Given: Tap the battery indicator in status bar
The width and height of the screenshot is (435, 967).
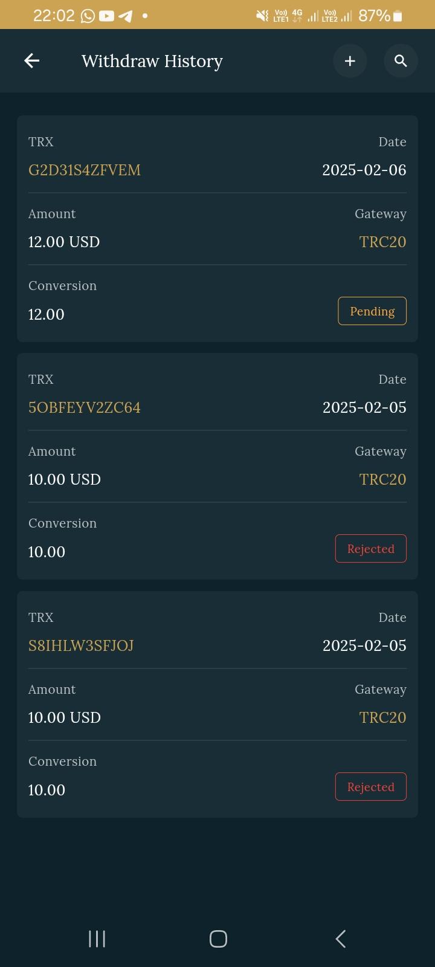Looking at the screenshot, I should point(398,16).
